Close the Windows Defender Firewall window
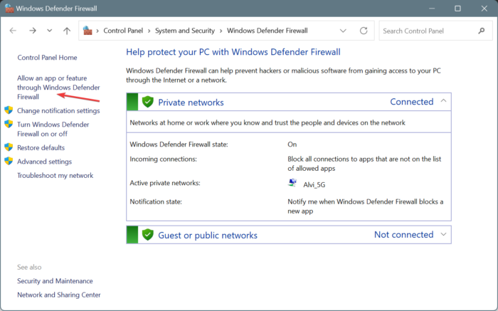Image resolution: width=498 pixels, height=311 pixels. (484, 9)
